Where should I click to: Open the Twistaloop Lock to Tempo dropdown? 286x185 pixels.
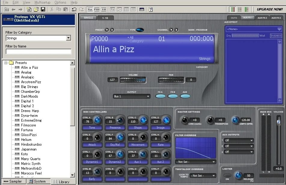pos(203,175)
